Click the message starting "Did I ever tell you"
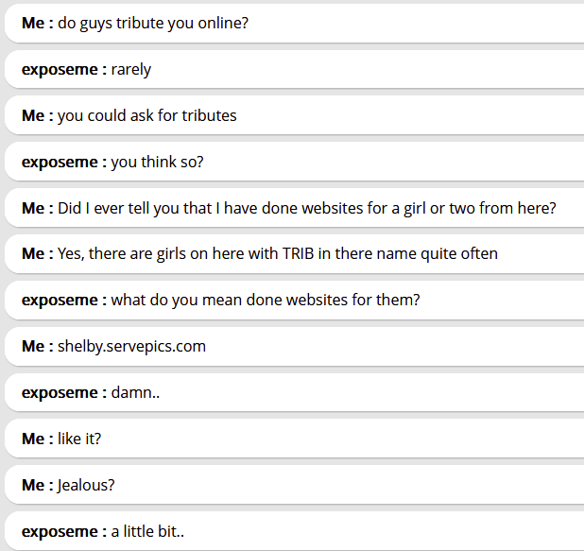This screenshot has width=584, height=551. [x=307, y=208]
